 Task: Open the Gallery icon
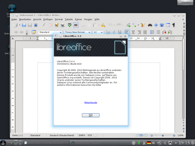point(162,25)
